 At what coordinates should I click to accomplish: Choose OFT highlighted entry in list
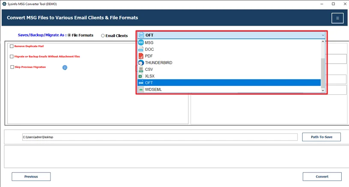point(229,83)
